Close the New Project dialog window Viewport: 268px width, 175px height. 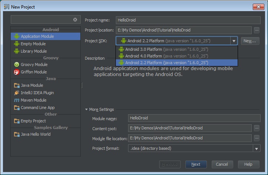click(258, 7)
